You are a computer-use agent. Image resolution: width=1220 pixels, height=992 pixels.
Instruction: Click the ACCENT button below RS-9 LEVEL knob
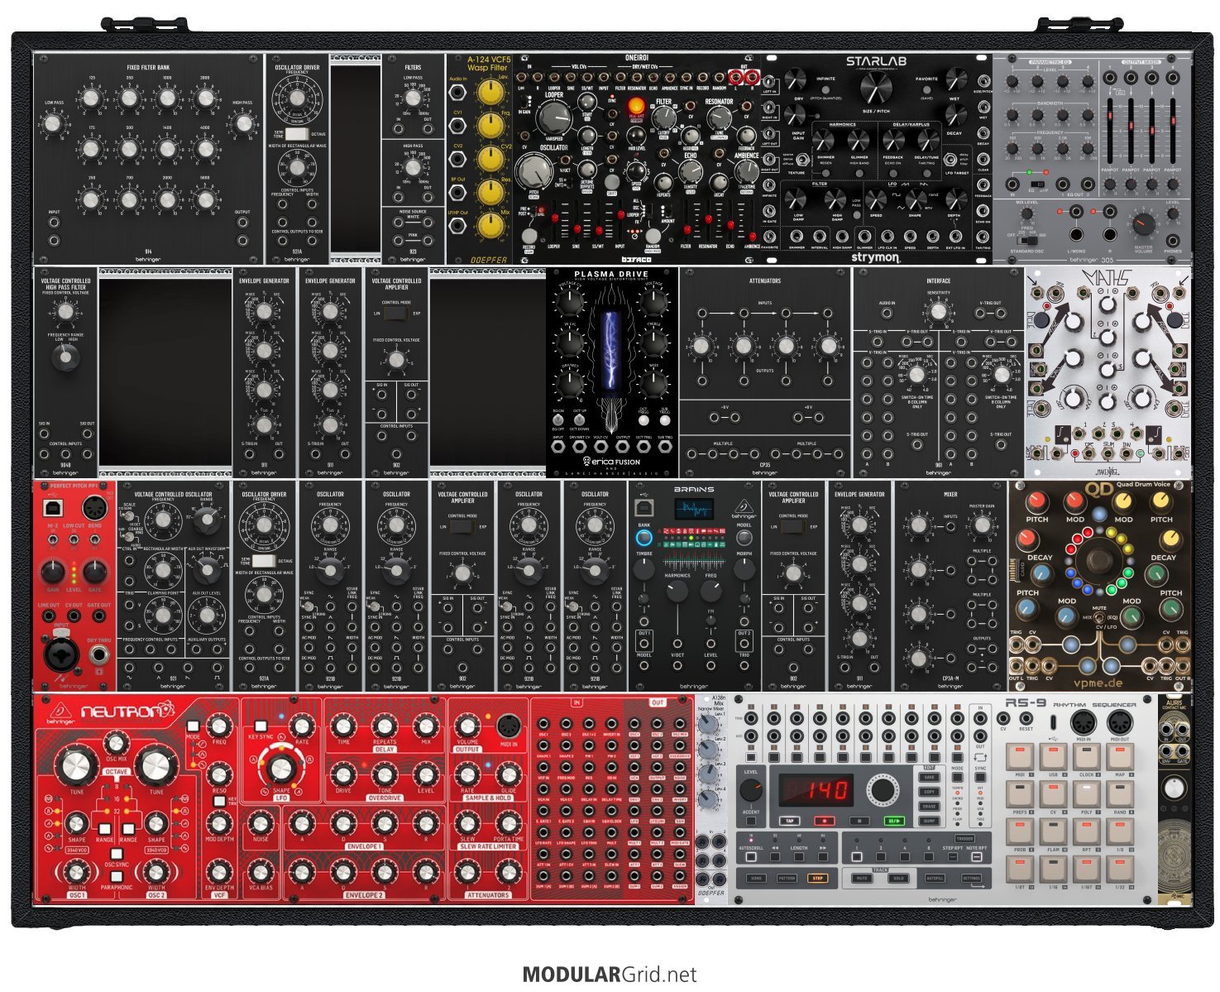pyautogui.click(x=751, y=821)
